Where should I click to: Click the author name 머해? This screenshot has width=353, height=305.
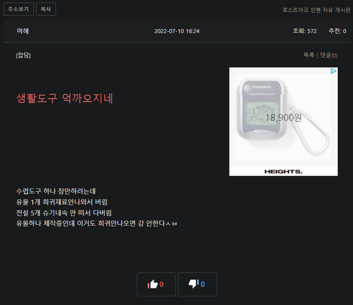click(23, 31)
